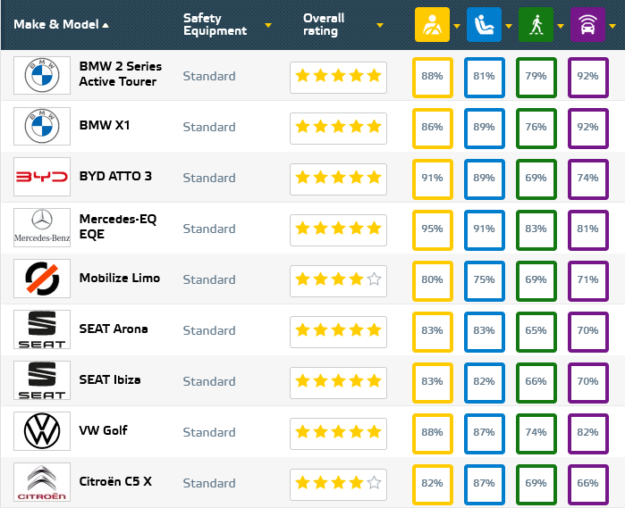Open the Mobilize logo thumbnail
The height and width of the screenshot is (508, 625).
[x=42, y=279]
